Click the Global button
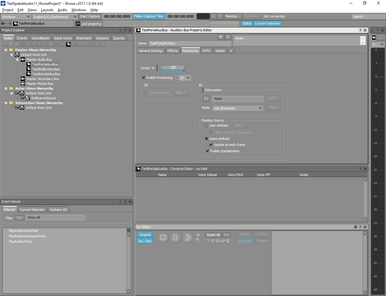Viewport: 386px width, 296px height. 247,23
